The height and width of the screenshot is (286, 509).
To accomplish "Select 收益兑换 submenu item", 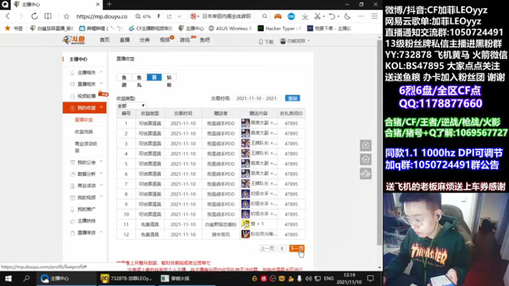I will coord(84,132).
